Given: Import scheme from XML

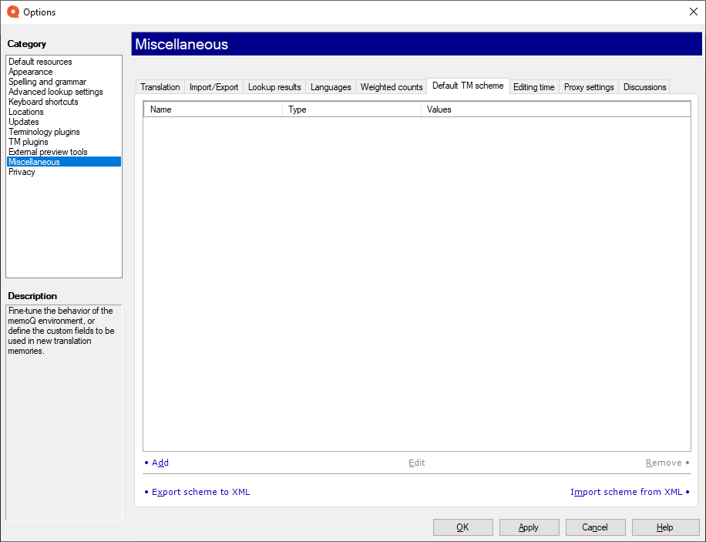Looking at the screenshot, I should click(x=626, y=491).
